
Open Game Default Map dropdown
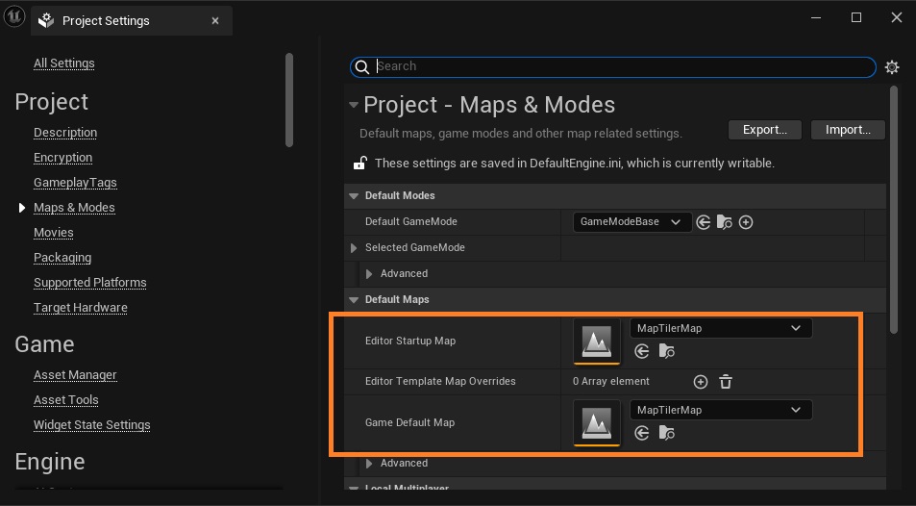coord(720,410)
